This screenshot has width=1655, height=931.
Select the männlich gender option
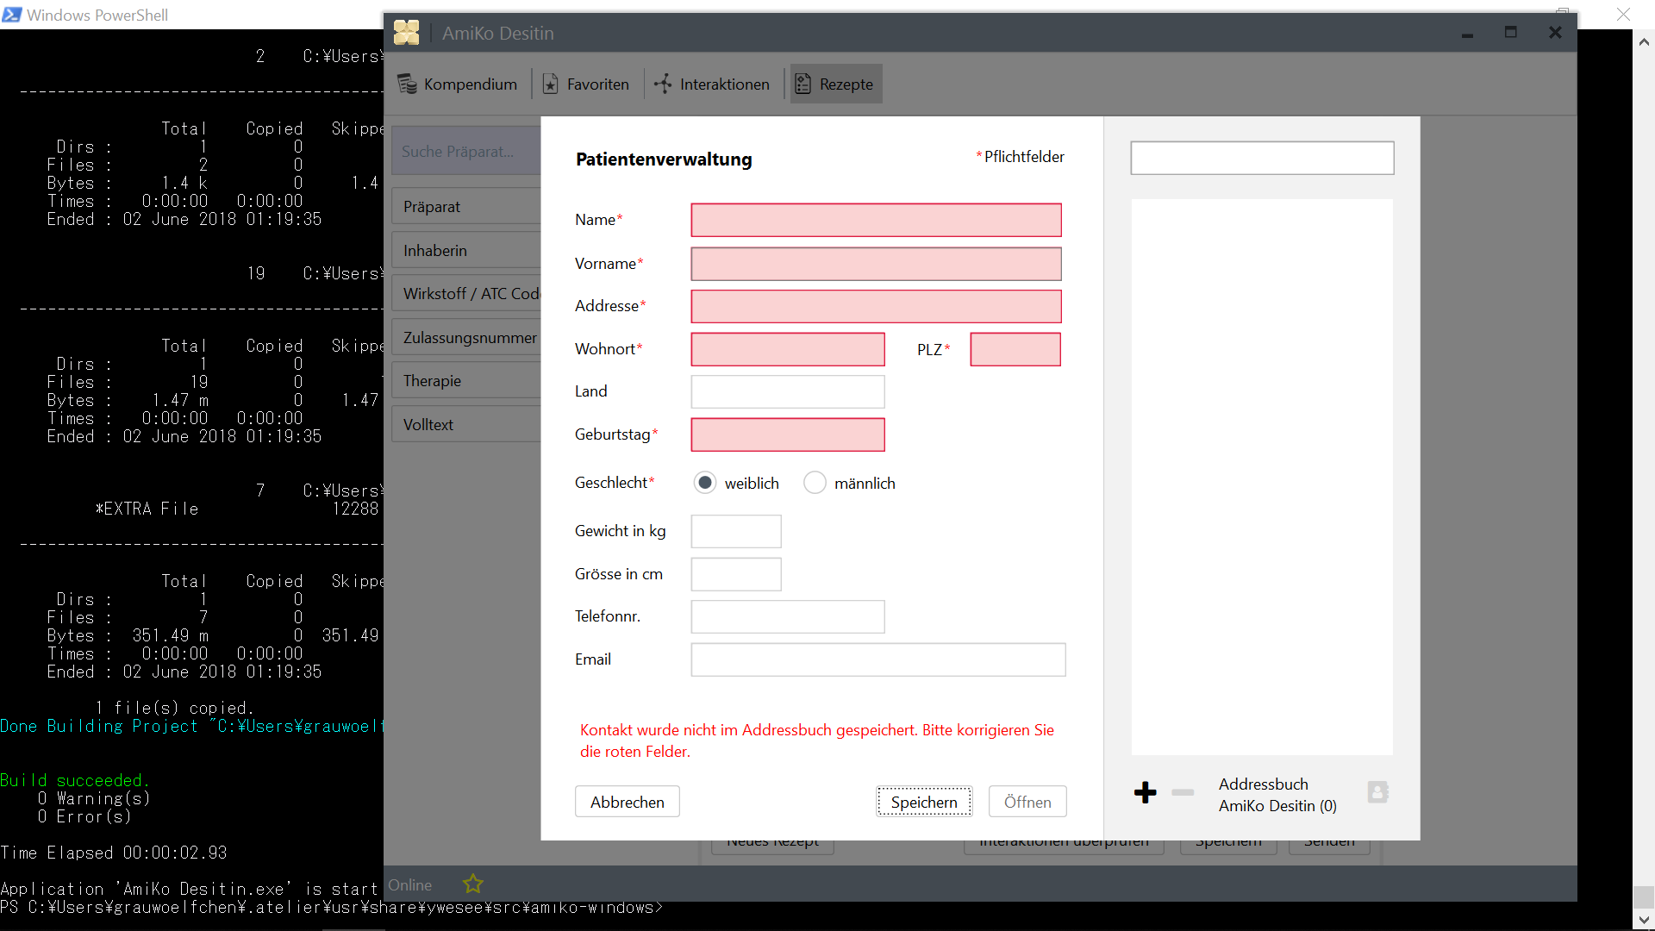815,483
